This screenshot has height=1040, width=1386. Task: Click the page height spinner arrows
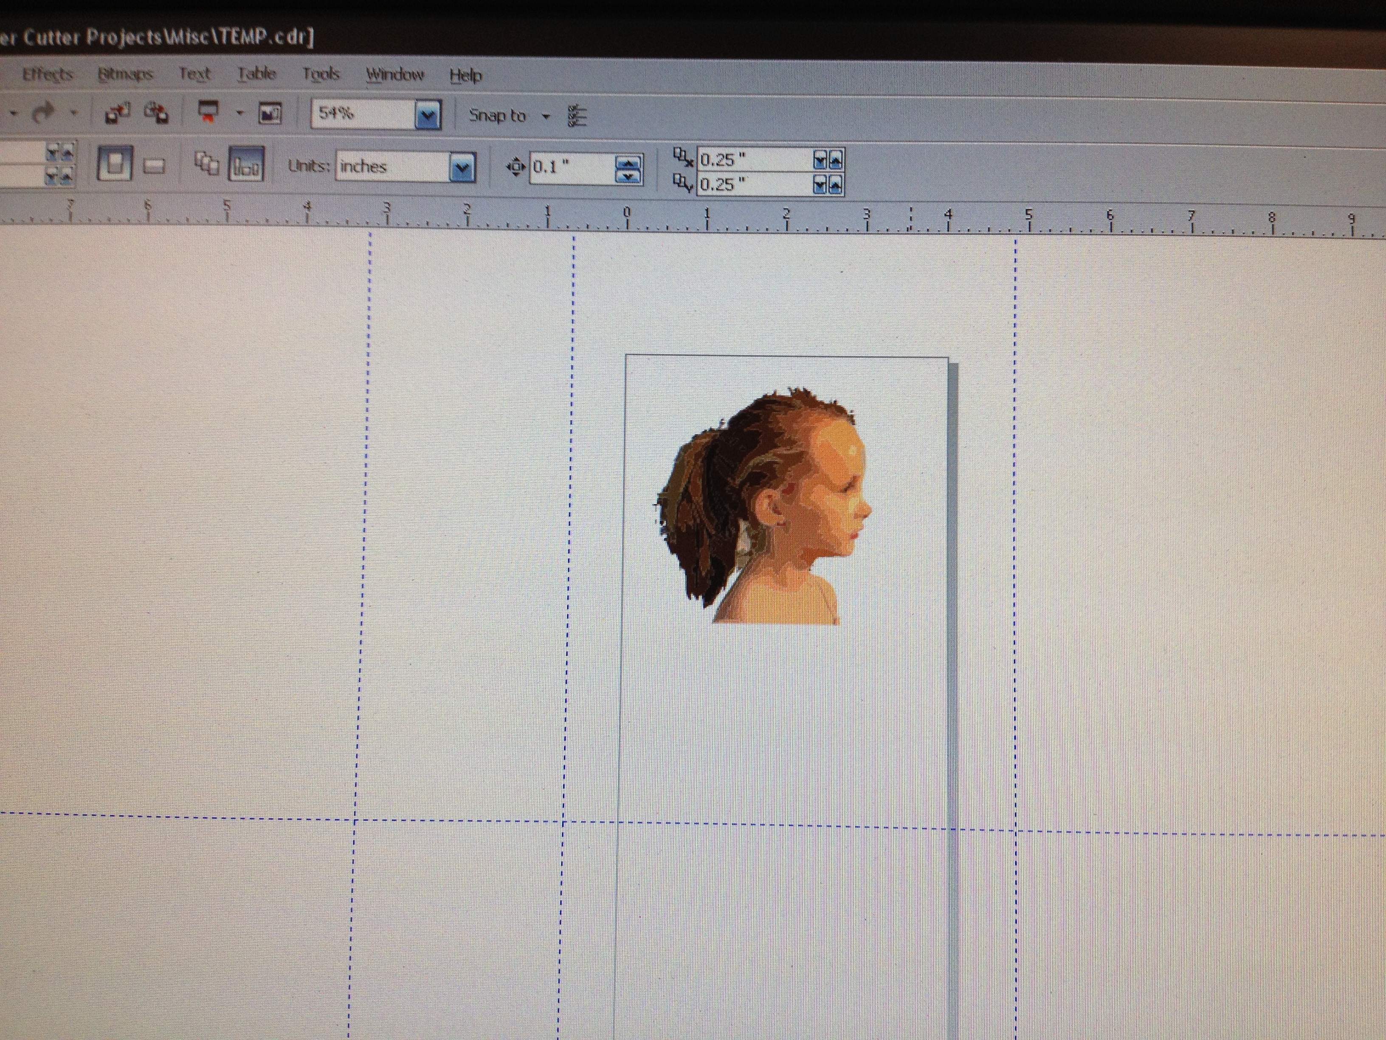tap(60, 176)
